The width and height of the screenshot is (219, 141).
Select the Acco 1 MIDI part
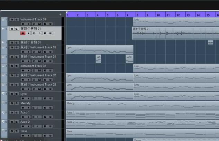[x=143, y=115]
